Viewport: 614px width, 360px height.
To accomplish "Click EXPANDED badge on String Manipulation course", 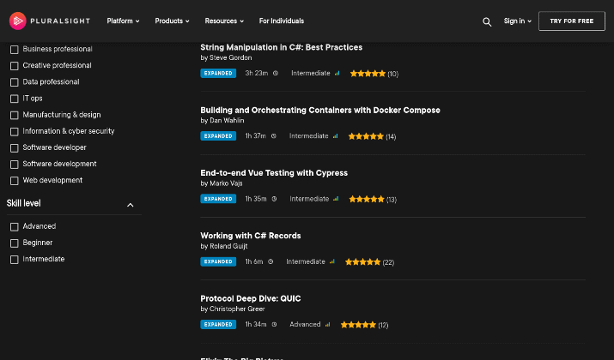I will [218, 73].
